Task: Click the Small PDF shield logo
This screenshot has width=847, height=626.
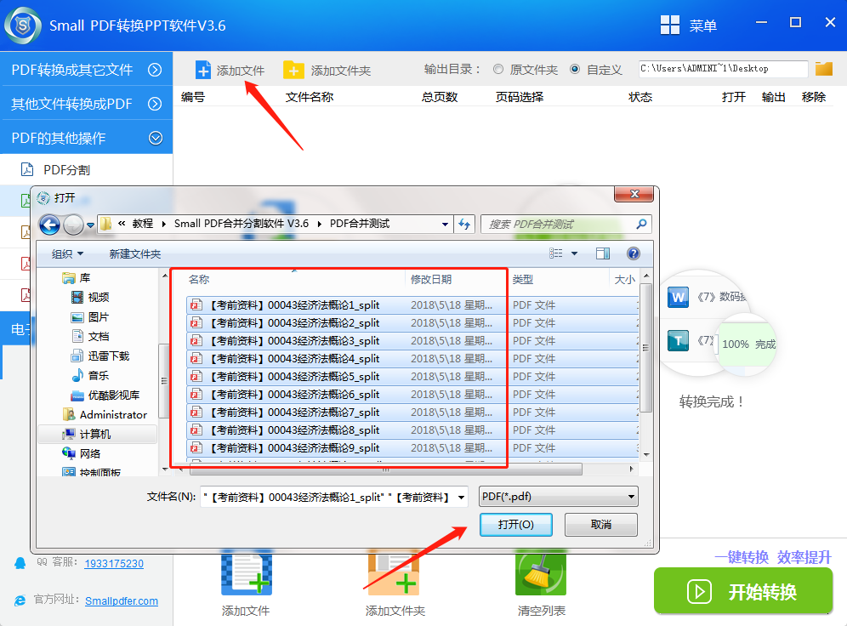Action: click(x=23, y=26)
